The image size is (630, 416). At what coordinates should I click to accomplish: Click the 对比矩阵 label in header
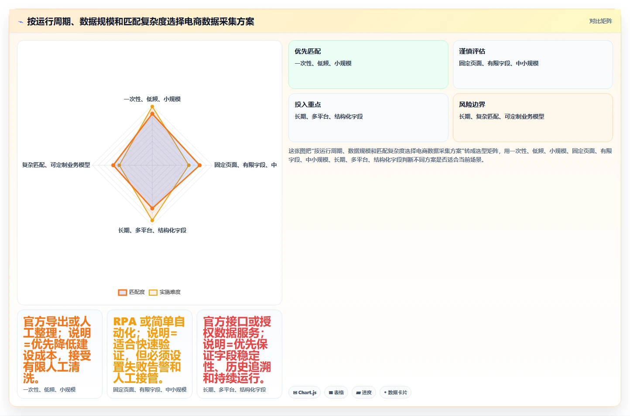600,21
